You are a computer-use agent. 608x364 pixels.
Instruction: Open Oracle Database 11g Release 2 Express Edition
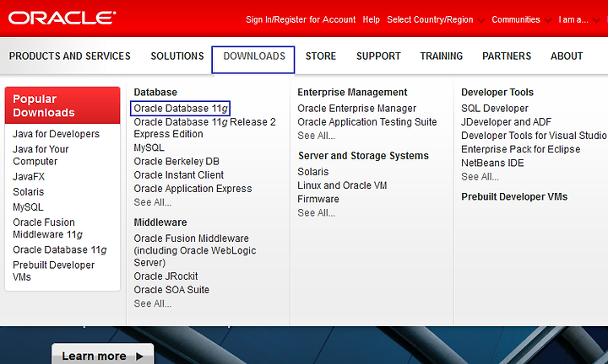[204, 127]
